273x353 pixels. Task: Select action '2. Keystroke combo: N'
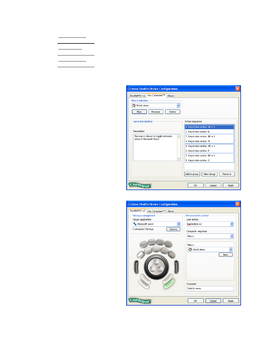pos(209,131)
